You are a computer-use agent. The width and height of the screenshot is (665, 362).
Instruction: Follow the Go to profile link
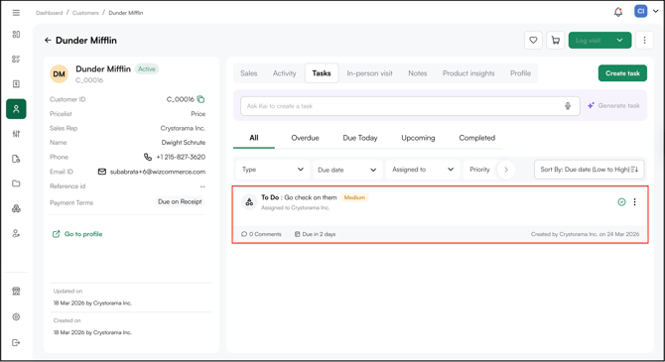[77, 234]
